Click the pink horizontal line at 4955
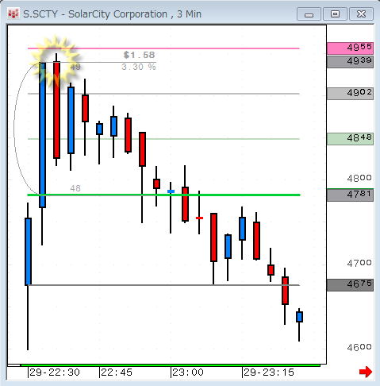 click(163, 48)
